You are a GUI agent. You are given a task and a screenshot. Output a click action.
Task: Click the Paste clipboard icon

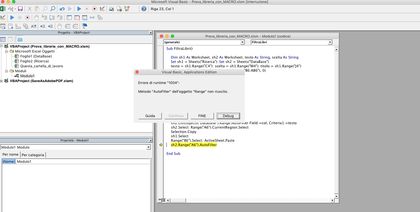(x=37, y=9)
